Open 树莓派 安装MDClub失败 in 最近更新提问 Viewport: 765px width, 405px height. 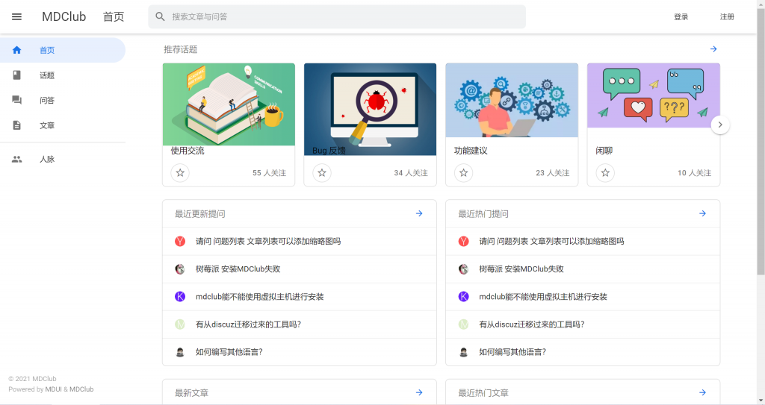pos(300,269)
